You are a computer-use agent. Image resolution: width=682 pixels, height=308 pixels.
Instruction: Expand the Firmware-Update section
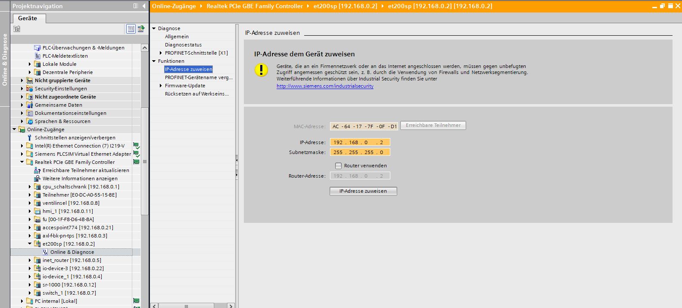coord(161,86)
